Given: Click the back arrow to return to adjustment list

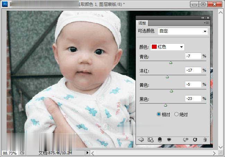Looking at the screenshot, I should (x=141, y=140).
